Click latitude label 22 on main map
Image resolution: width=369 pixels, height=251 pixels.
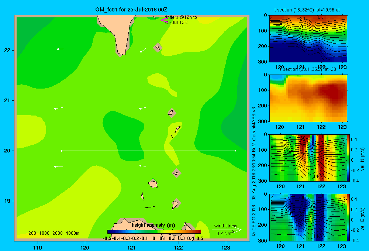coord(7,50)
